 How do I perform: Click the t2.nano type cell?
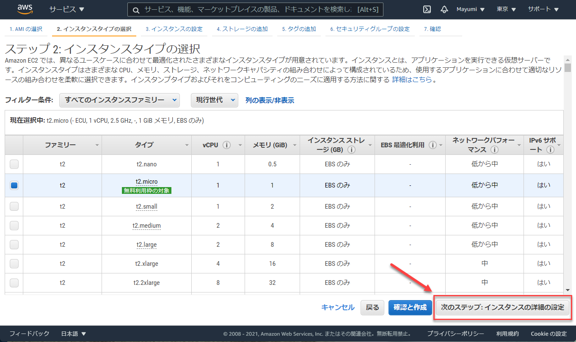point(146,164)
